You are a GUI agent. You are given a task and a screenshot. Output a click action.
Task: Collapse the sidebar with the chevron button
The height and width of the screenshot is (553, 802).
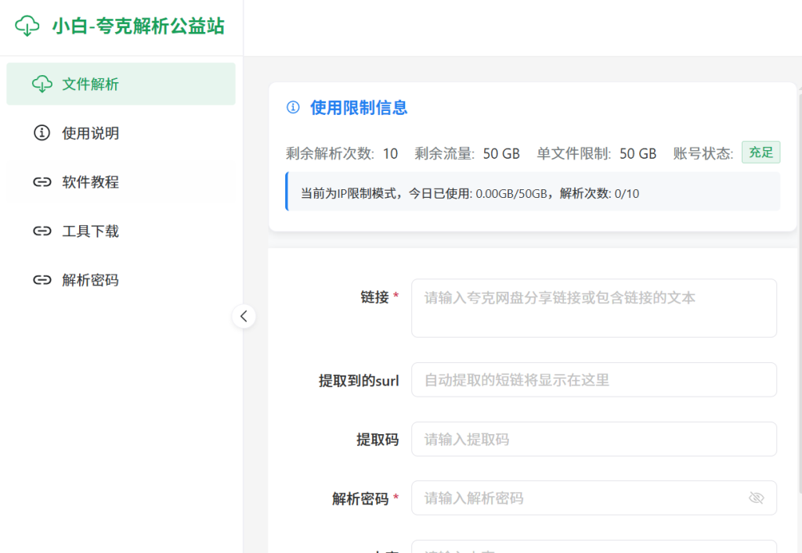244,316
